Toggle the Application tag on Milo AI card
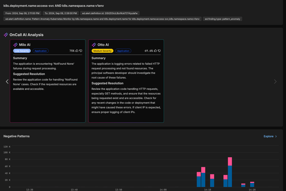286x191 pixels. click(x=40, y=51)
